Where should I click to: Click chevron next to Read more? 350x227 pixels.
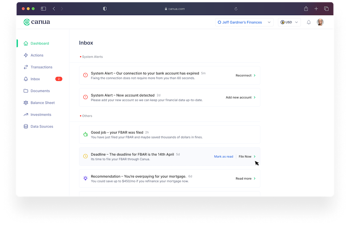(255, 179)
